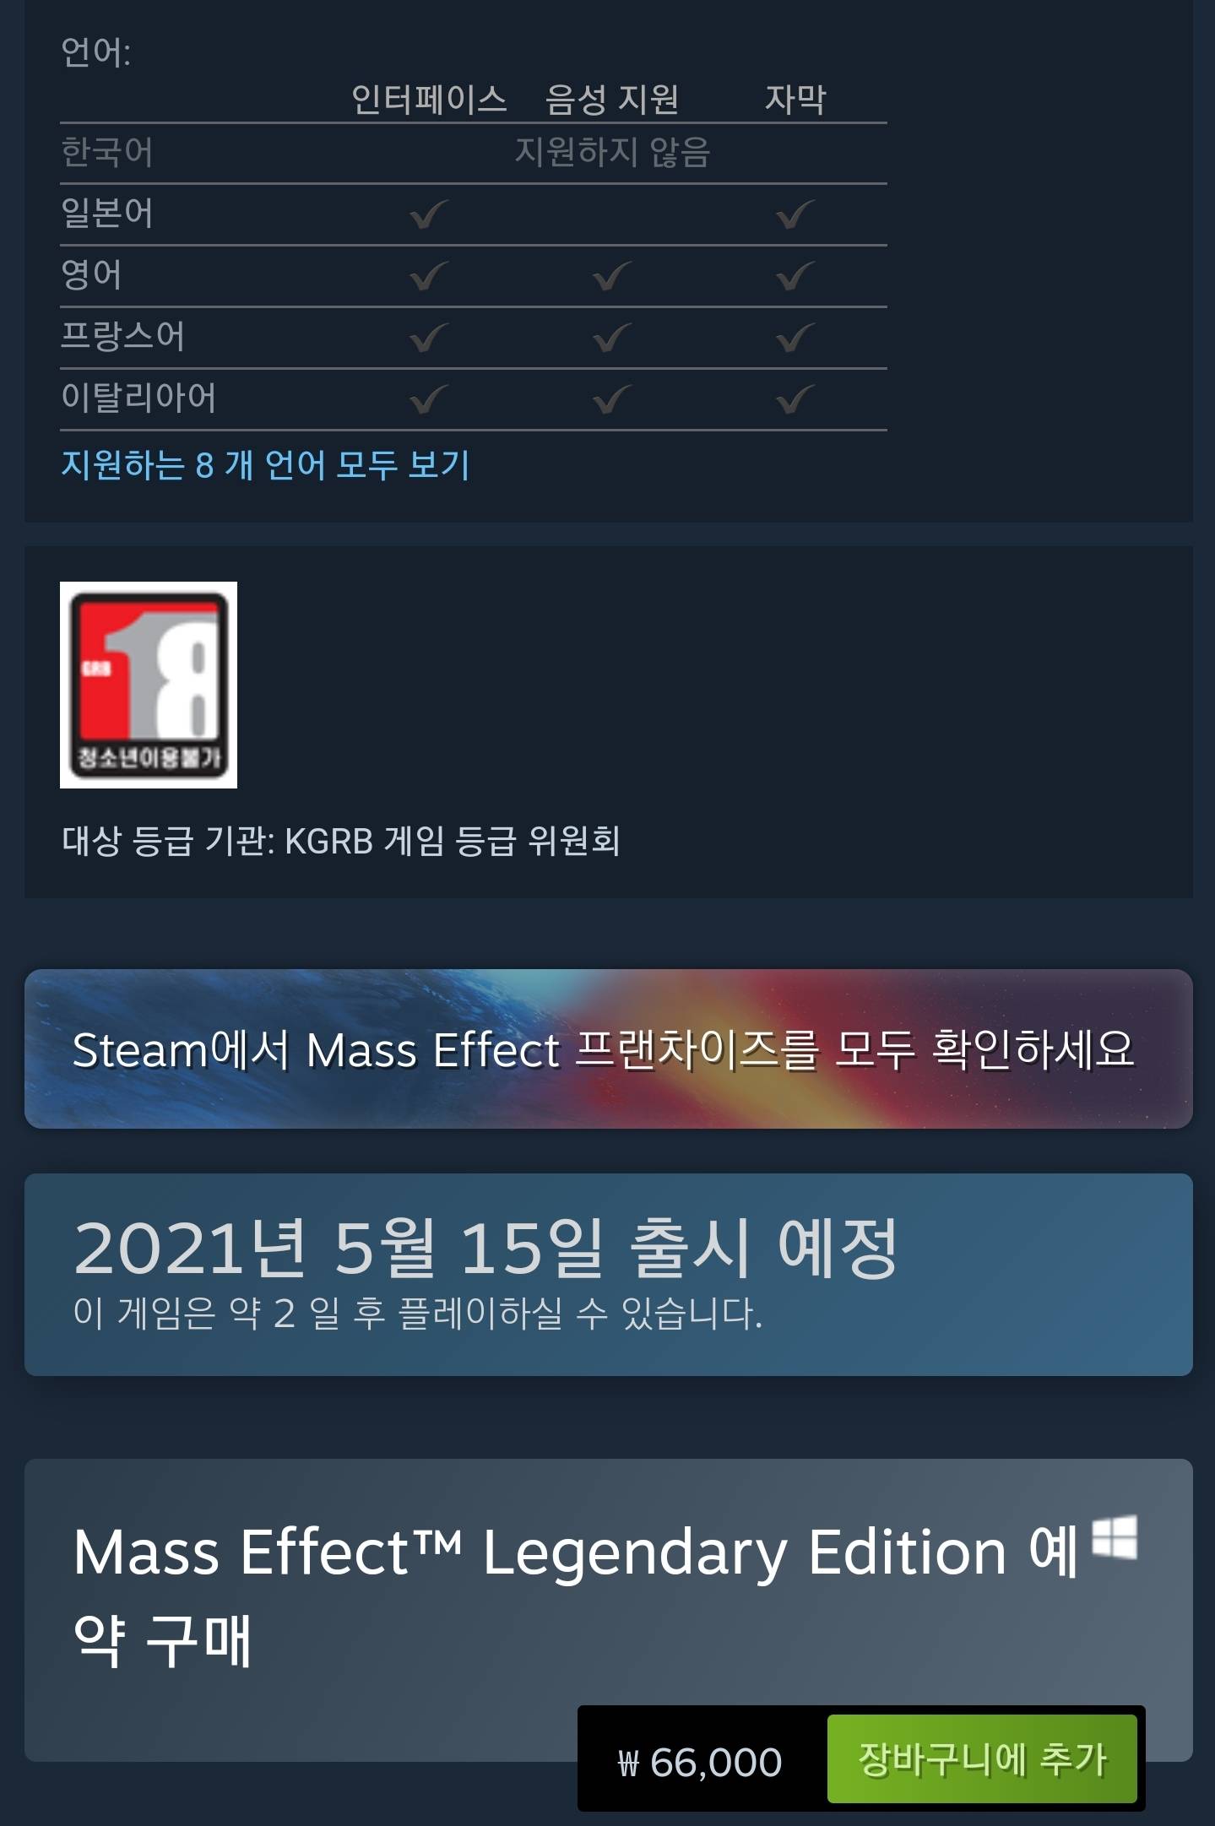Expand all 8 supported languages list

(265, 464)
